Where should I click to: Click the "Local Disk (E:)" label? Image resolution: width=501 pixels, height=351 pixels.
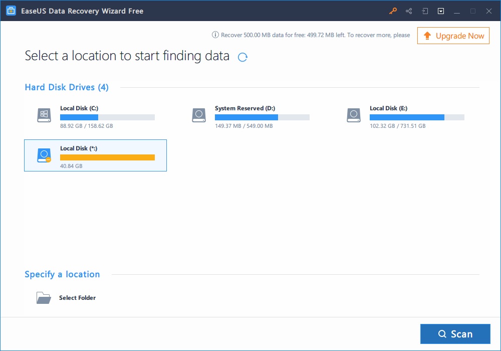click(x=389, y=108)
